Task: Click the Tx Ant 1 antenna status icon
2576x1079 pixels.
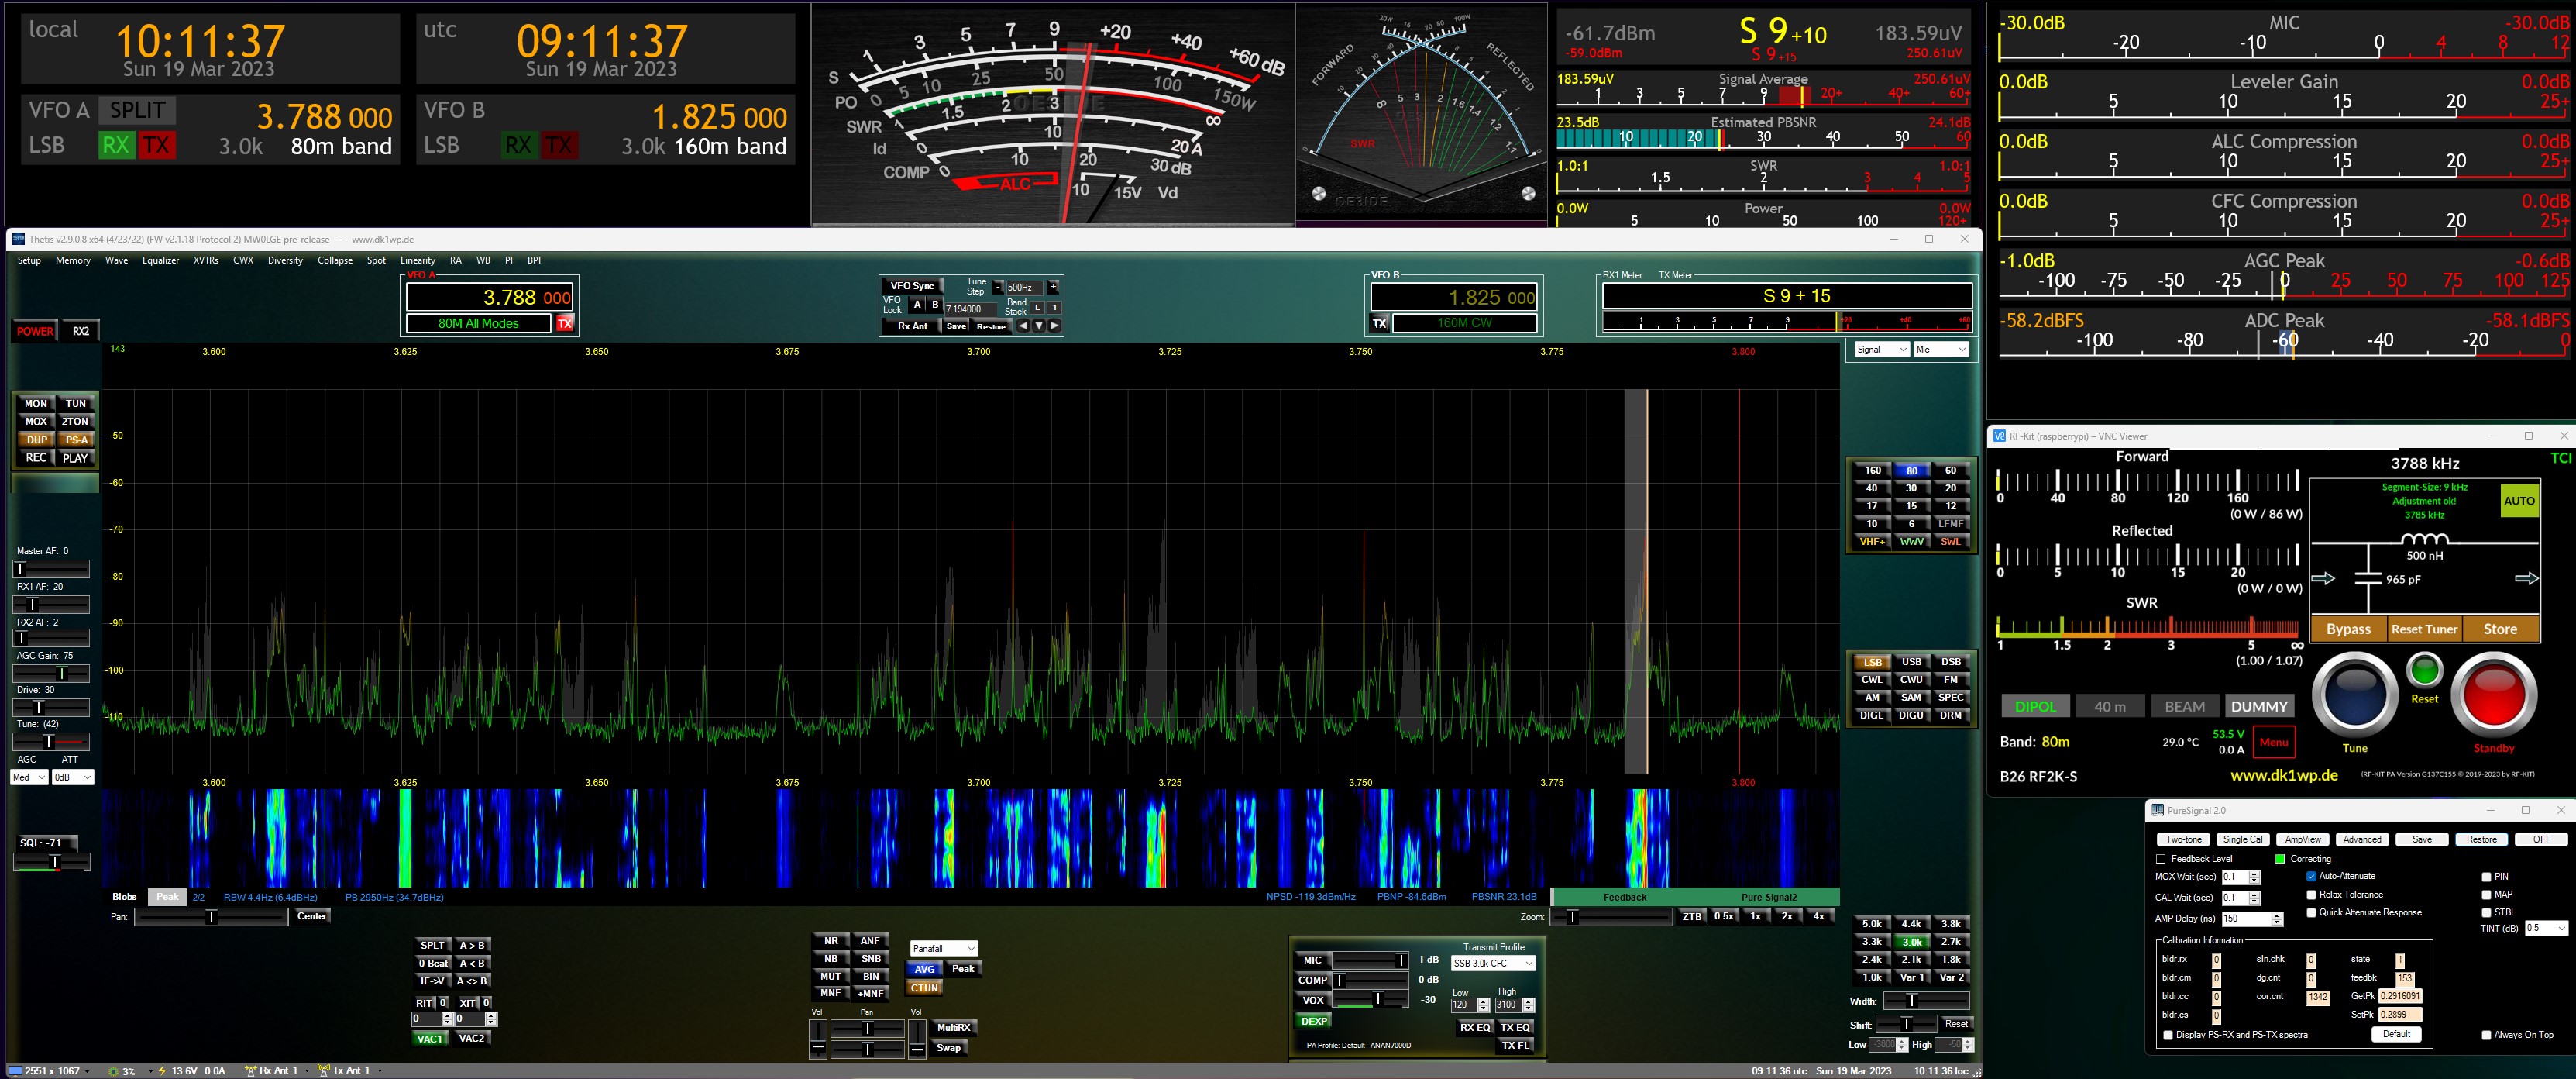Action: (x=324, y=1071)
